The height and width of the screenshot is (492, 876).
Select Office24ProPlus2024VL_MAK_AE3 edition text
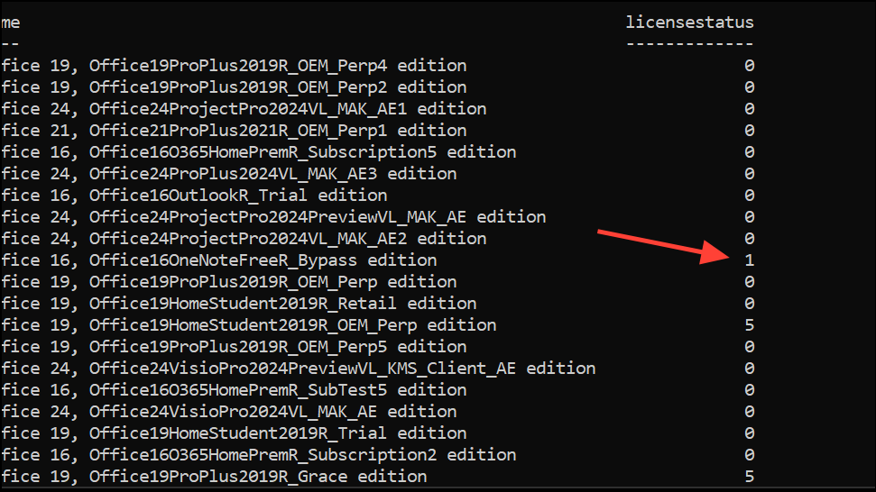click(x=272, y=174)
